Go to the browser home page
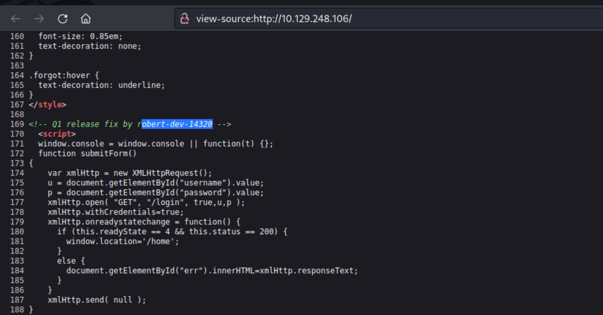 point(86,19)
